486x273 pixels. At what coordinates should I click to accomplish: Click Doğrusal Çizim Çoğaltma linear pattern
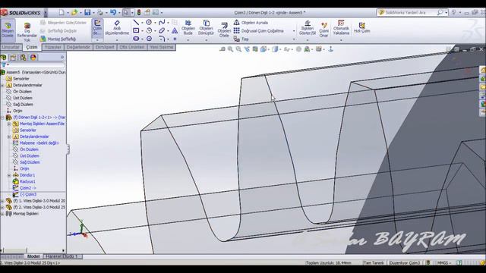coord(258,30)
